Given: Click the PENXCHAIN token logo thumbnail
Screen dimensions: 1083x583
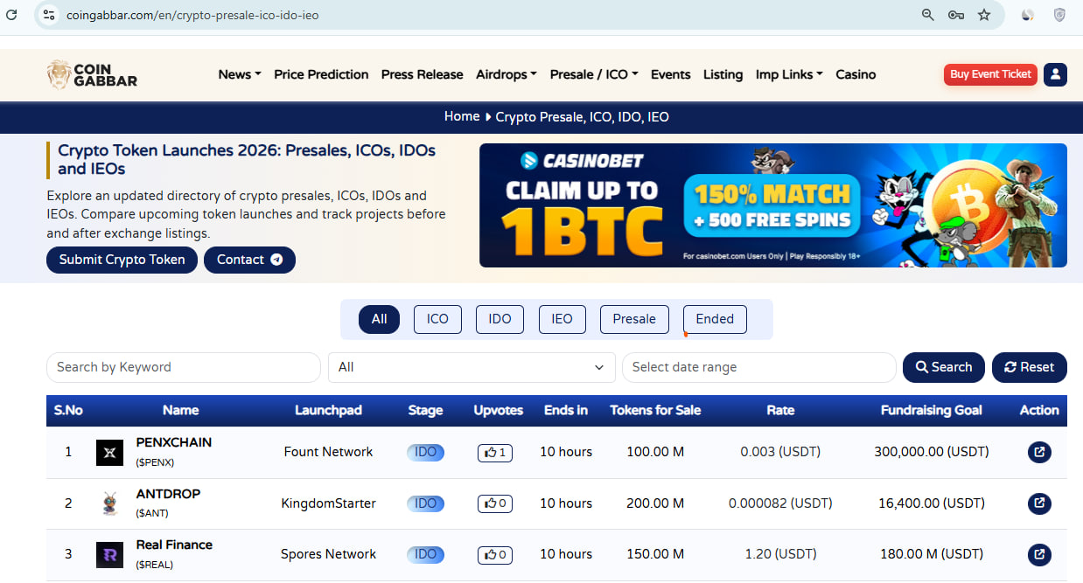Looking at the screenshot, I should (x=109, y=452).
